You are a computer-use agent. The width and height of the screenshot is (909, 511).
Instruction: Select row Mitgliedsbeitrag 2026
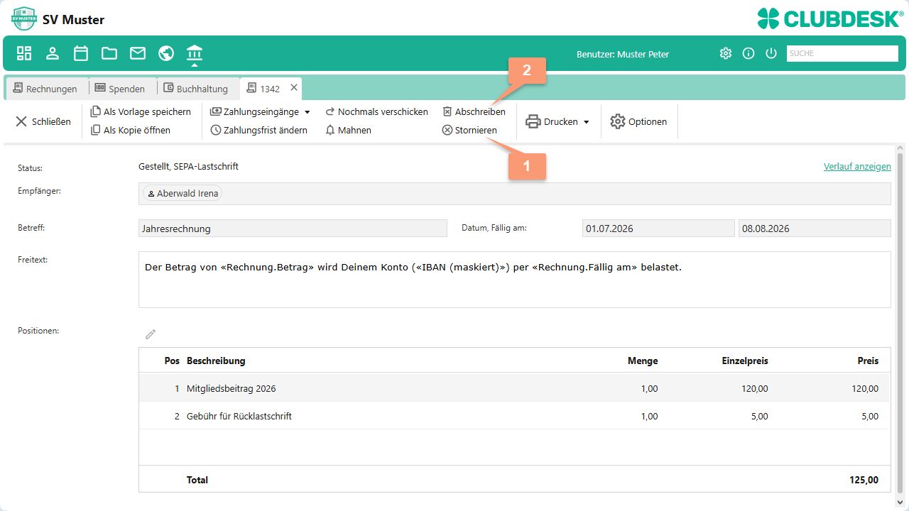(x=514, y=388)
